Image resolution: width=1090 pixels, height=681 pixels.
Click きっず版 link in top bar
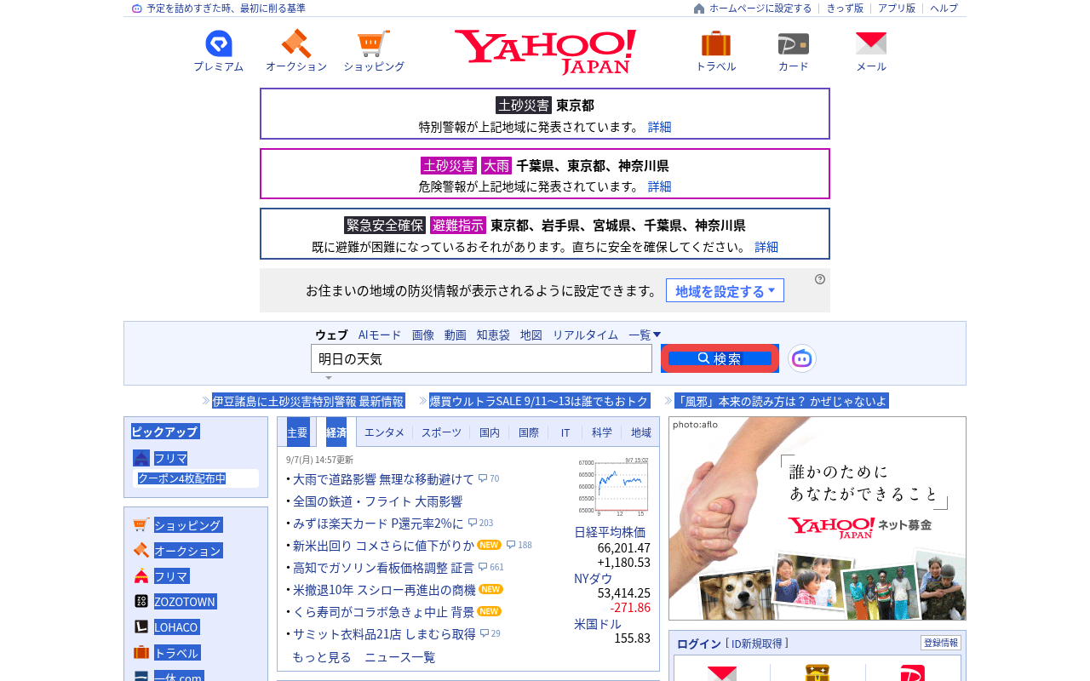(x=845, y=9)
